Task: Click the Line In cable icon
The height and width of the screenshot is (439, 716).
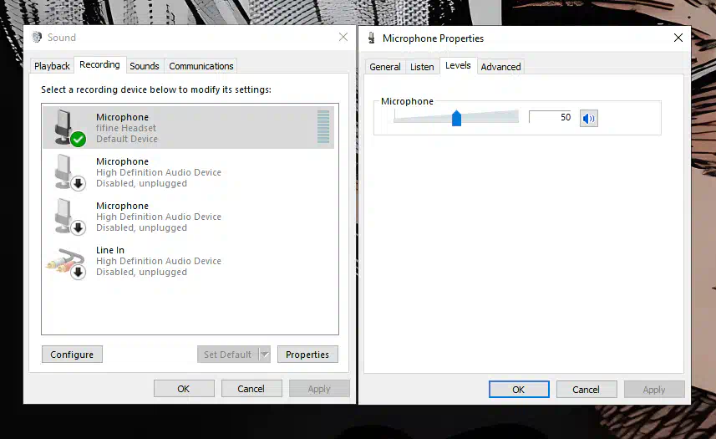Action: 66,263
